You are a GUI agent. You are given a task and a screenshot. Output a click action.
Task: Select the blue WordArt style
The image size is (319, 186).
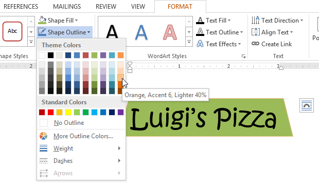tap(141, 32)
